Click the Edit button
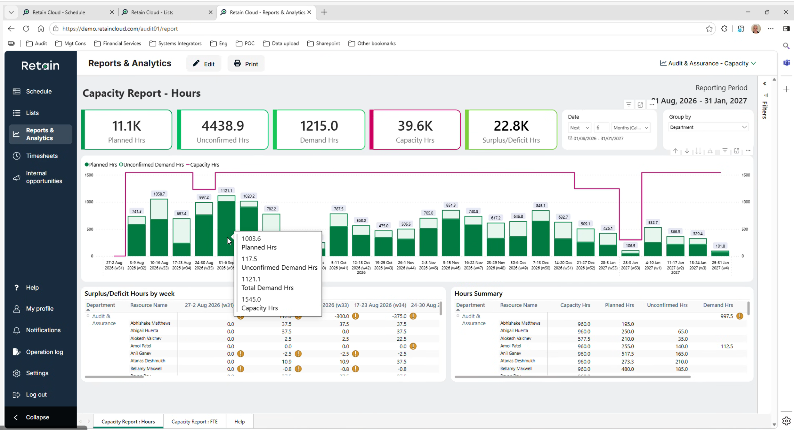Viewport: 794px width, 430px height. [x=204, y=63]
